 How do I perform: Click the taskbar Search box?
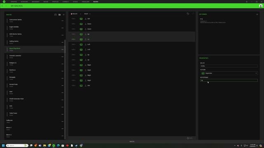point(17,146)
